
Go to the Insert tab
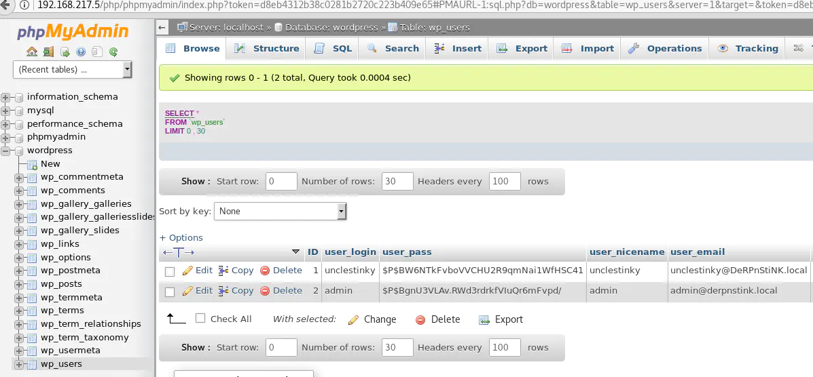tap(458, 48)
